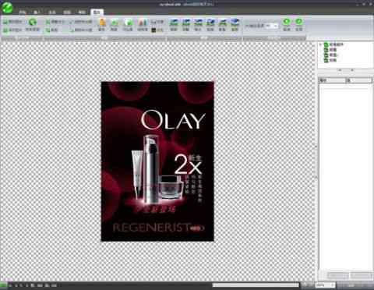Open the highlighted active ribbon tab
The image size is (374, 290).
(97, 12)
